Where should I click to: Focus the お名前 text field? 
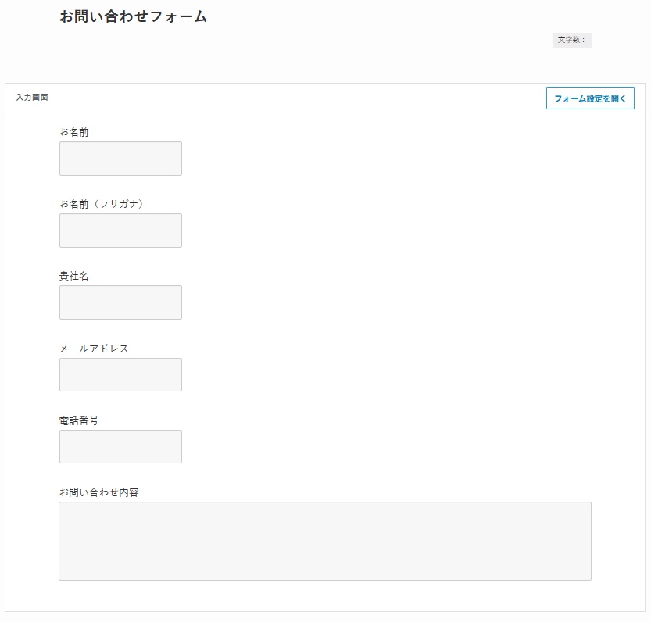coord(120,159)
